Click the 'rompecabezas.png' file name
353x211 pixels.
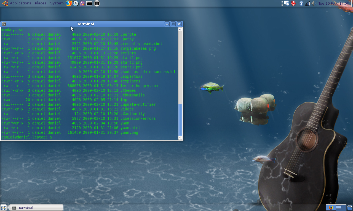click(138, 48)
